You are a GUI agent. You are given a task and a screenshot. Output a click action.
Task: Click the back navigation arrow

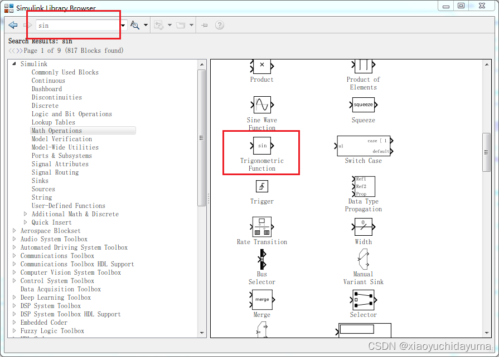click(x=13, y=25)
